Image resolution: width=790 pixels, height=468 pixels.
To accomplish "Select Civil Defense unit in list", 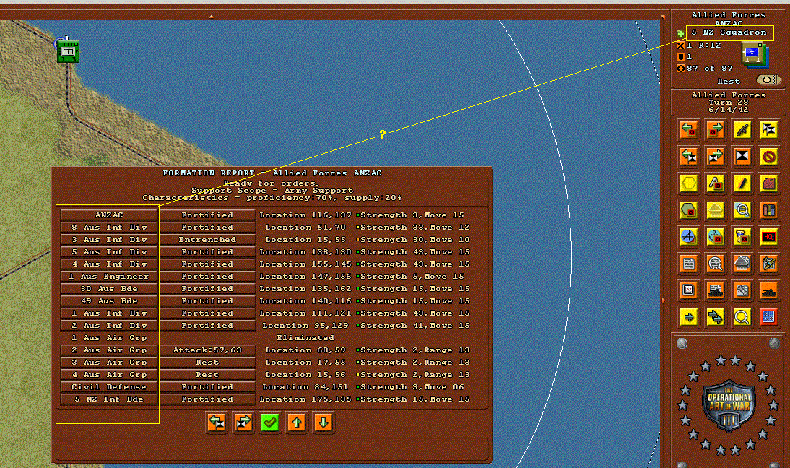I will tap(109, 387).
